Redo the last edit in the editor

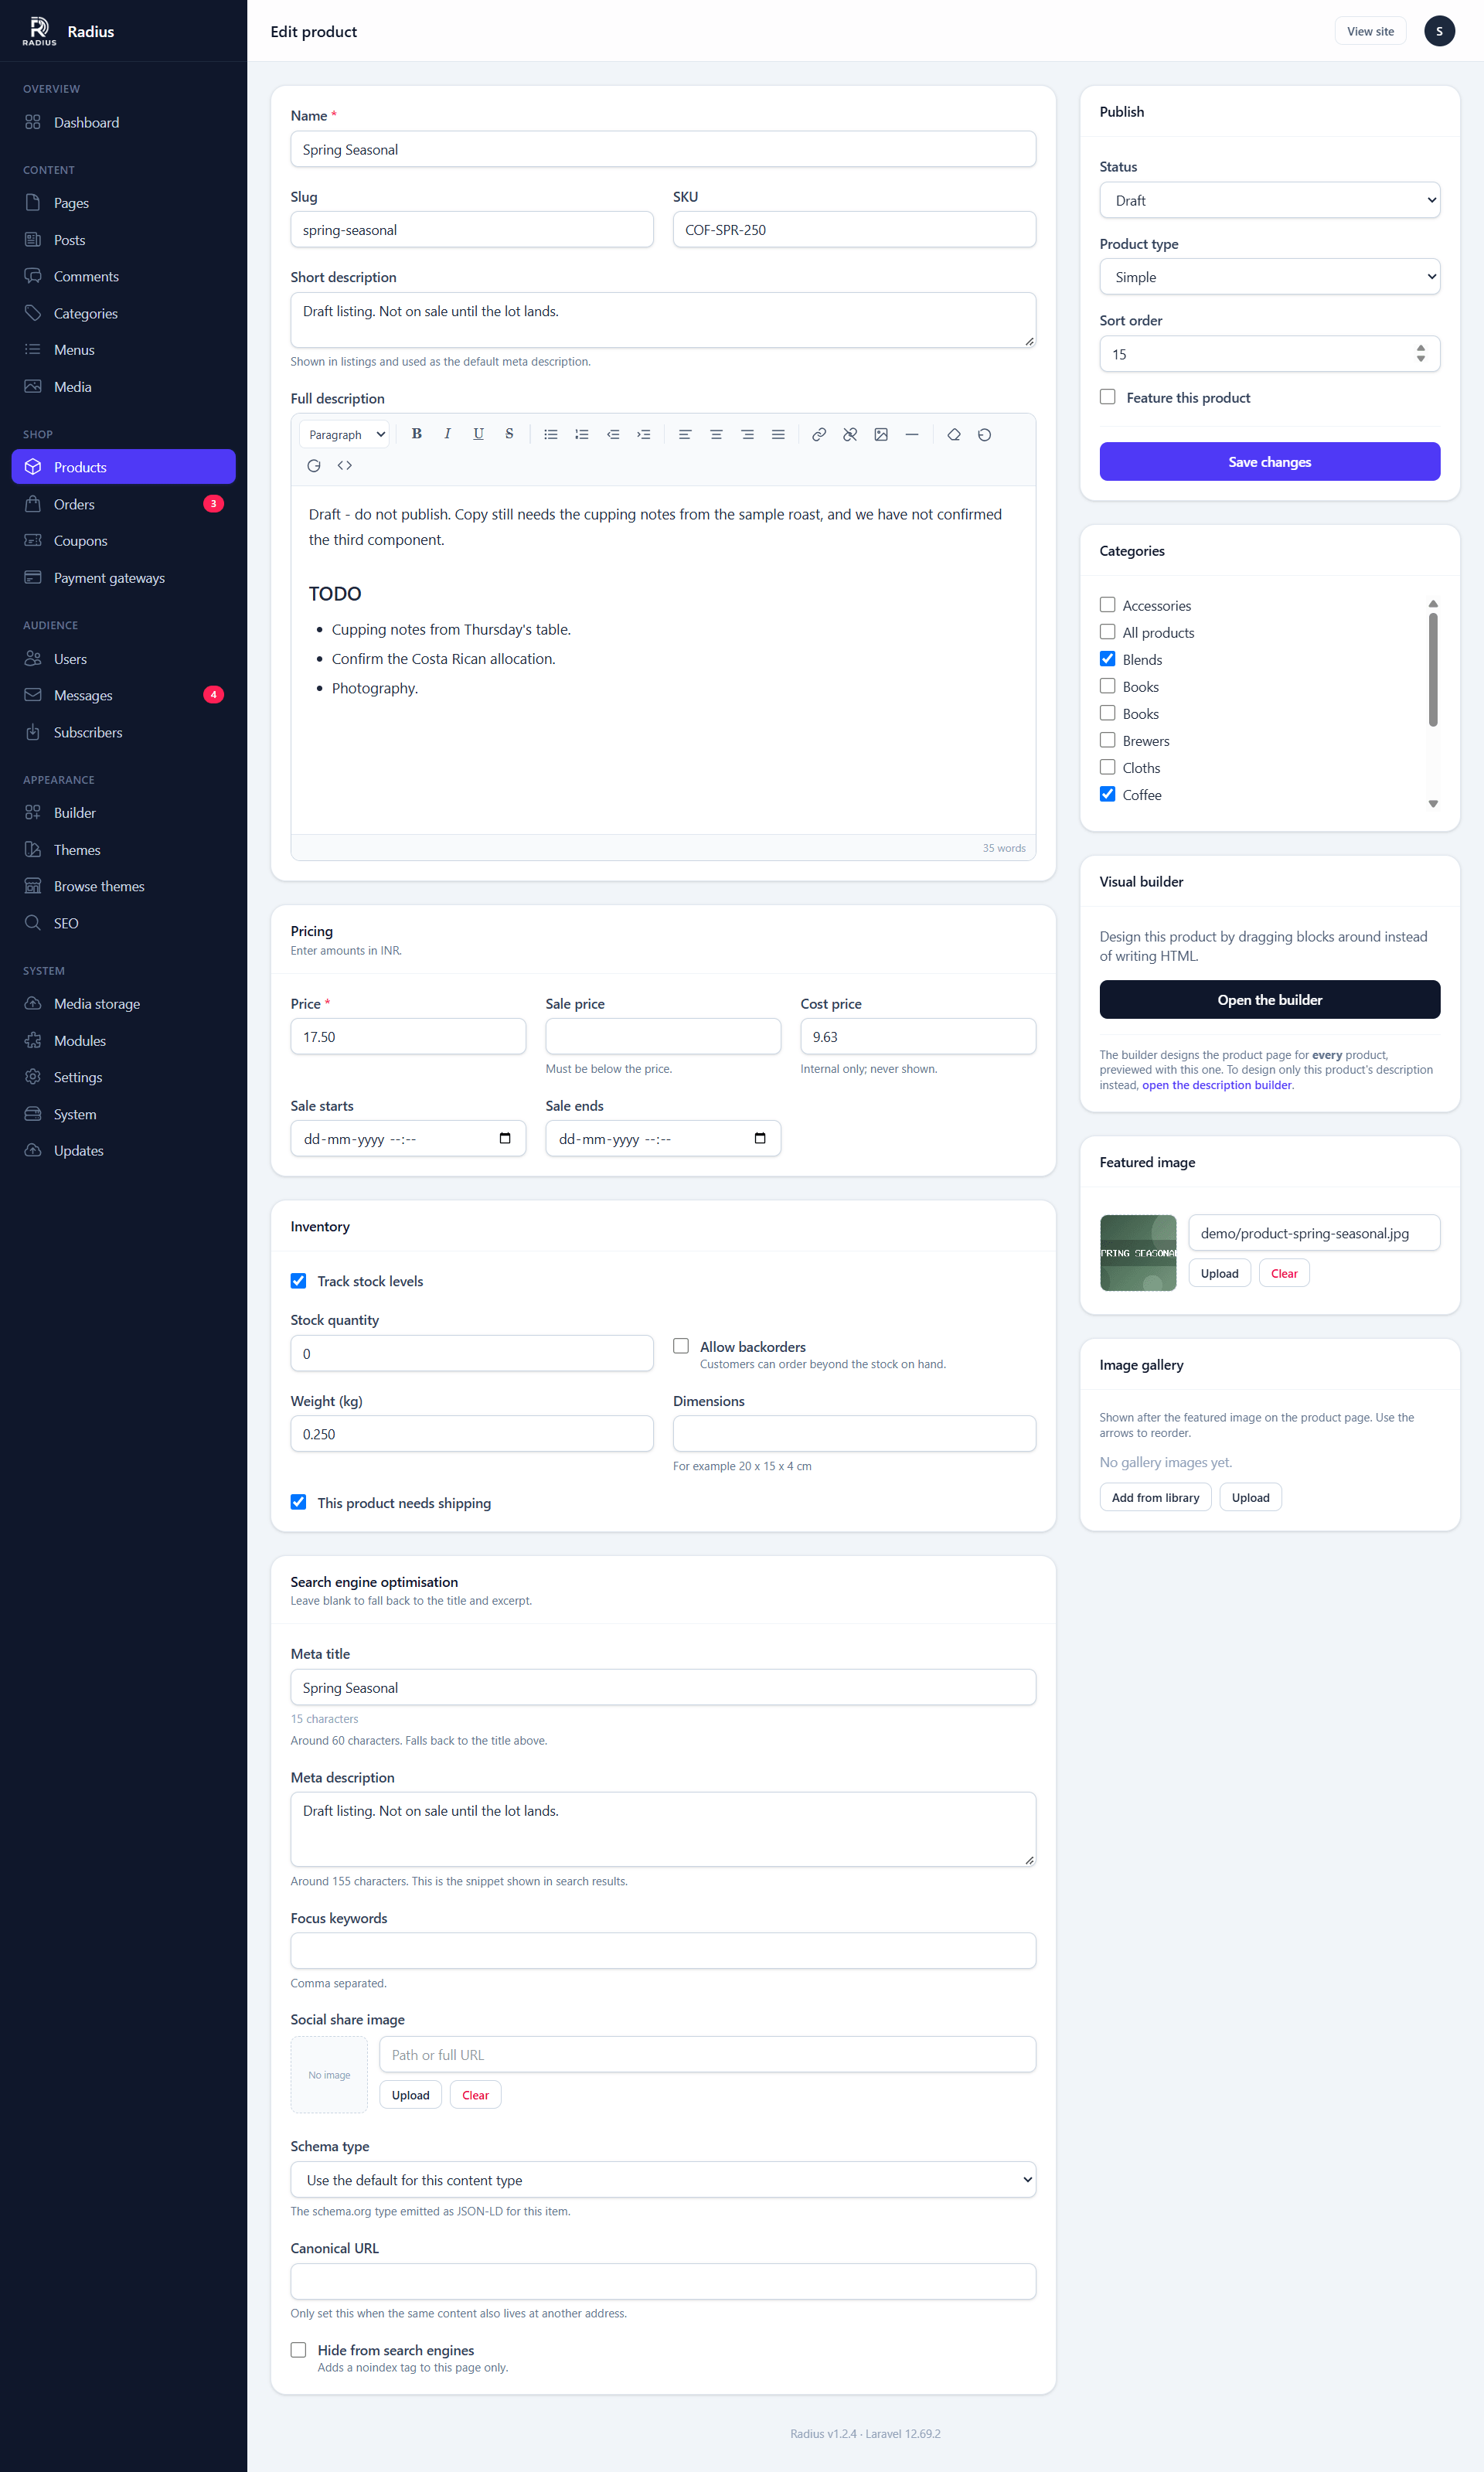click(314, 465)
